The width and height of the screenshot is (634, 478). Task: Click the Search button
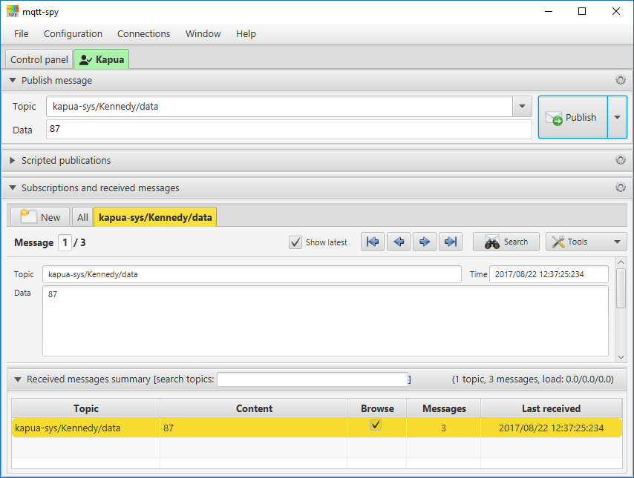point(506,241)
